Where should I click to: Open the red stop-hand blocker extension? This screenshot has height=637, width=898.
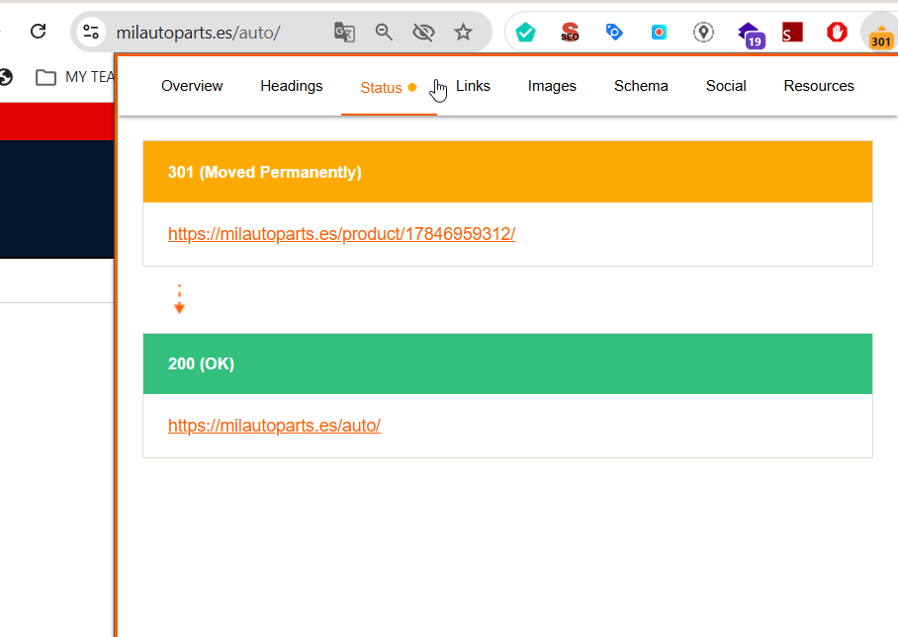[x=837, y=32]
